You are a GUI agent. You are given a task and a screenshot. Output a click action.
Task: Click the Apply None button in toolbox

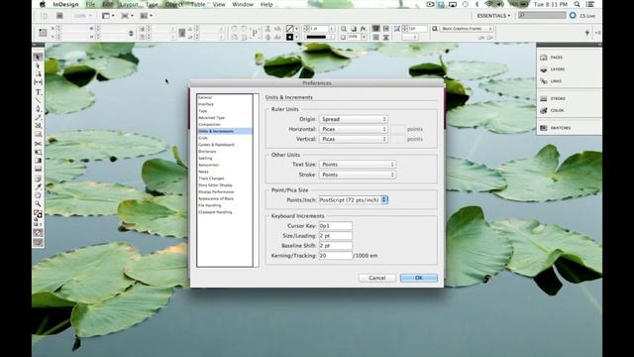click(38, 233)
